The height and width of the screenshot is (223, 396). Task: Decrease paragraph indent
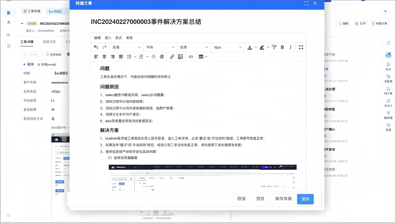(x=154, y=57)
